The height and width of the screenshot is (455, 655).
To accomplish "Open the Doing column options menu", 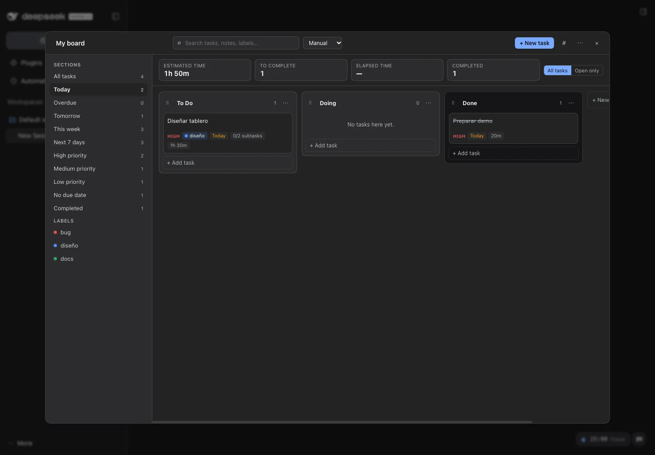I will [x=428, y=103].
